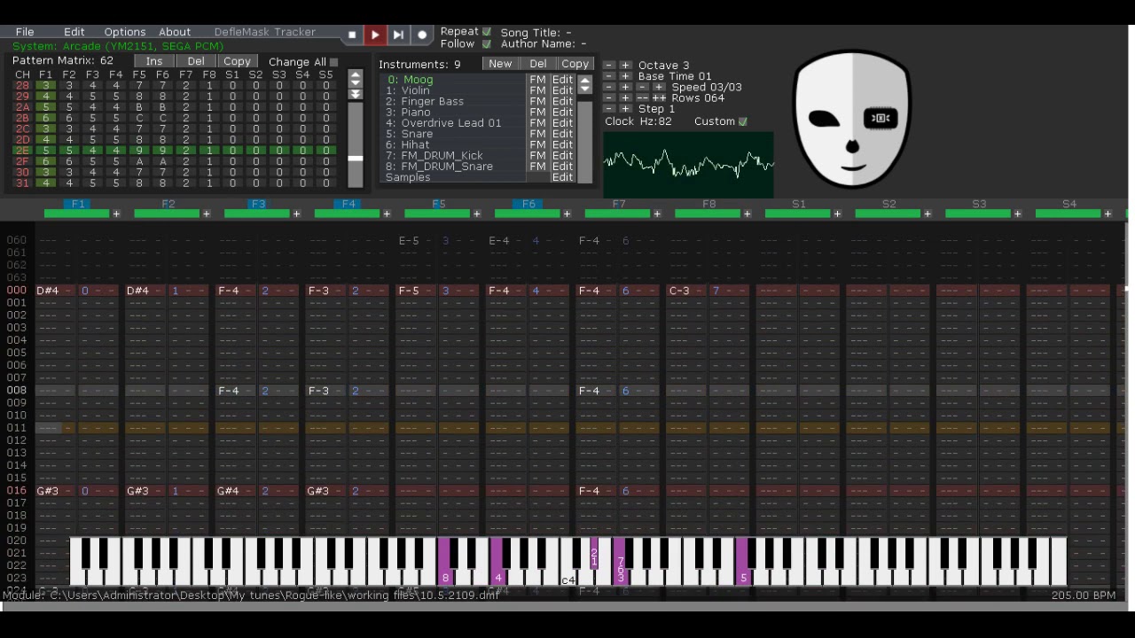Select the Moog instrument
Image resolution: width=1135 pixels, height=638 pixels.
tap(454, 80)
